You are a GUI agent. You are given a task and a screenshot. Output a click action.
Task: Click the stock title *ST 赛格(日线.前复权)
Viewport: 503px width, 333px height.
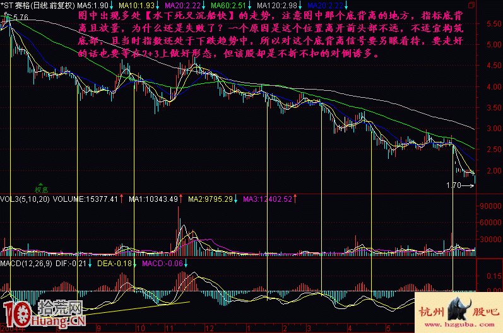[x=37, y=6]
